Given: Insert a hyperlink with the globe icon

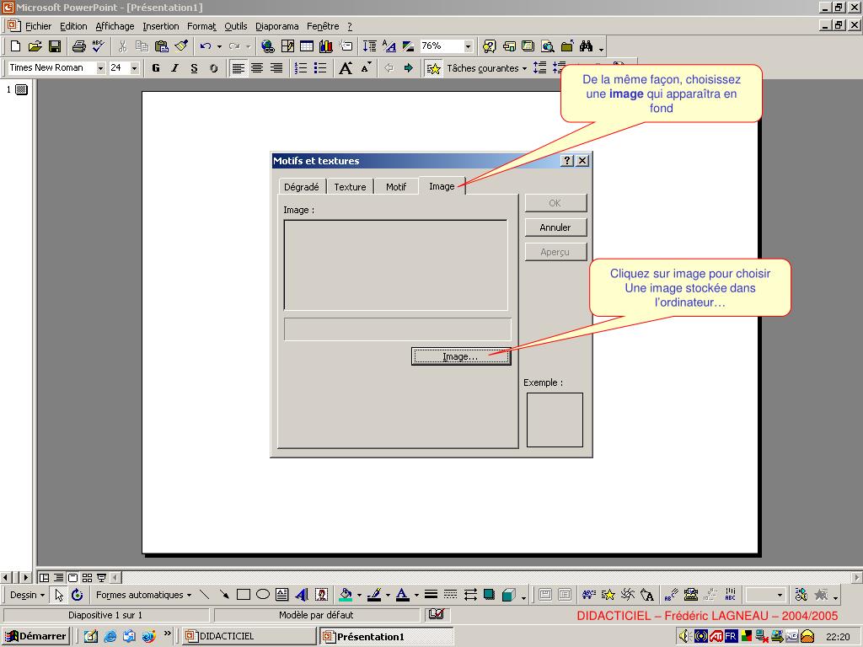Looking at the screenshot, I should coord(267,46).
